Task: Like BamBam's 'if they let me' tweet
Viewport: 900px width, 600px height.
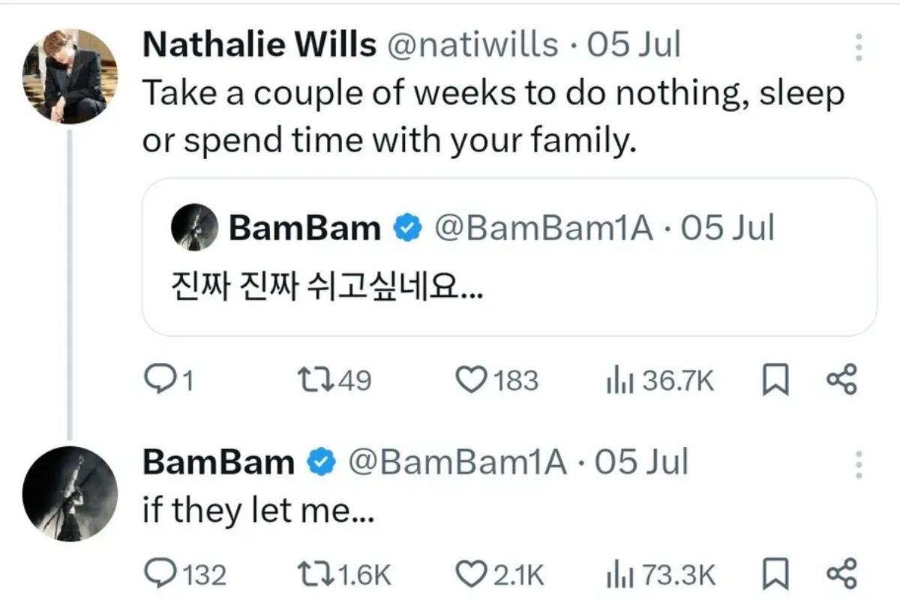Action: pos(471,575)
